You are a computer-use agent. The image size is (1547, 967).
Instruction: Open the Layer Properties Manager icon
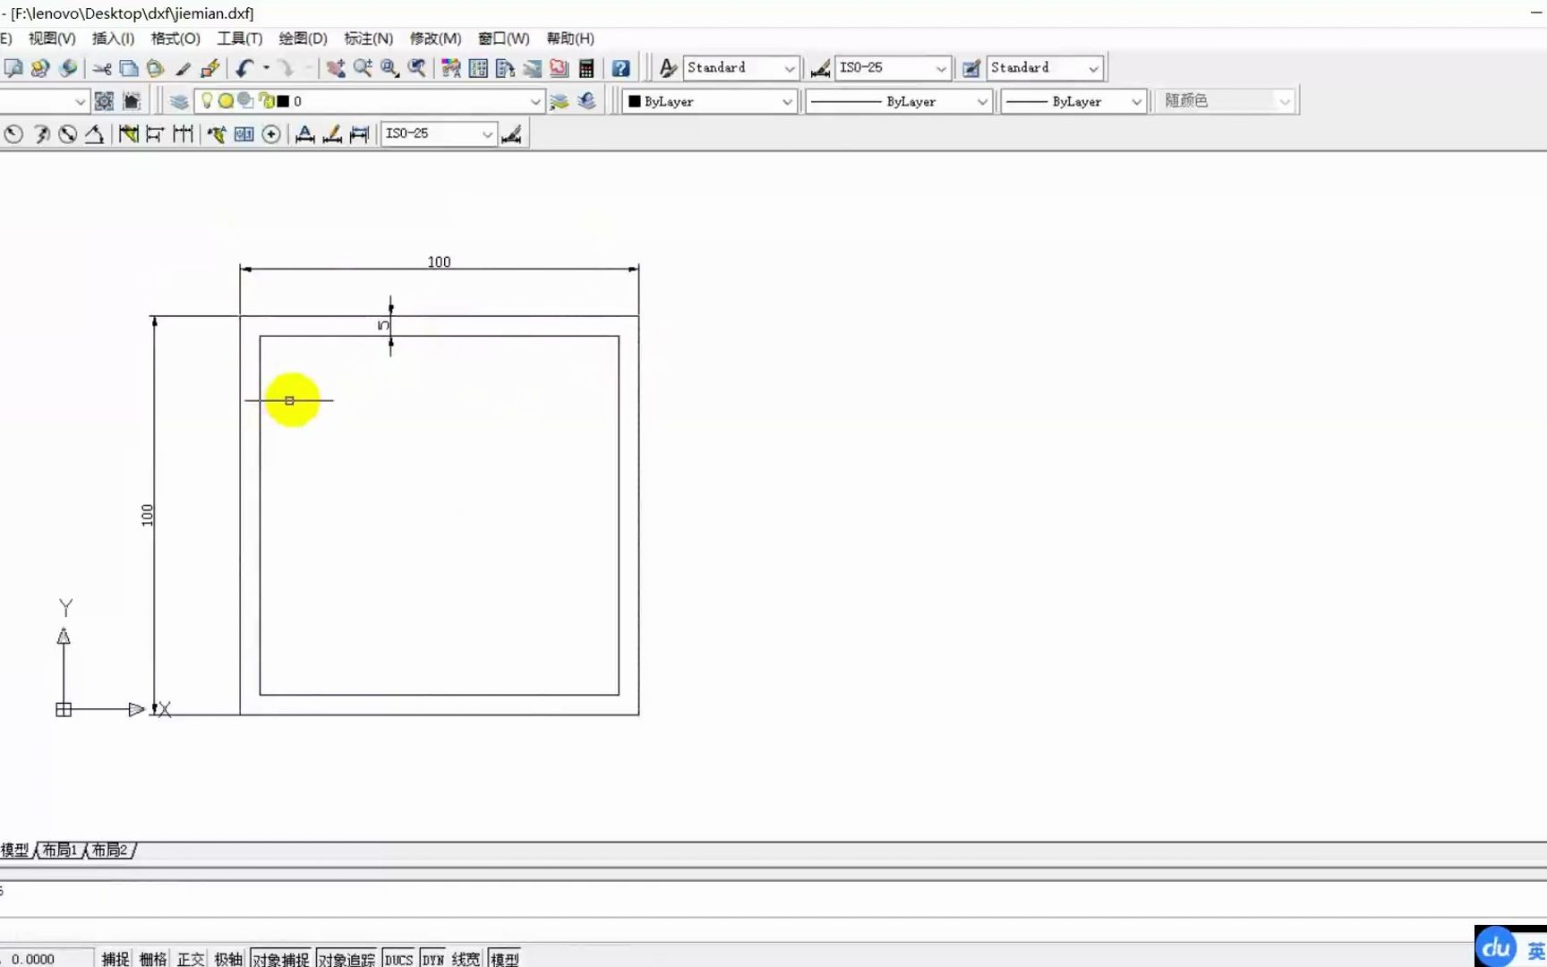pyautogui.click(x=179, y=101)
